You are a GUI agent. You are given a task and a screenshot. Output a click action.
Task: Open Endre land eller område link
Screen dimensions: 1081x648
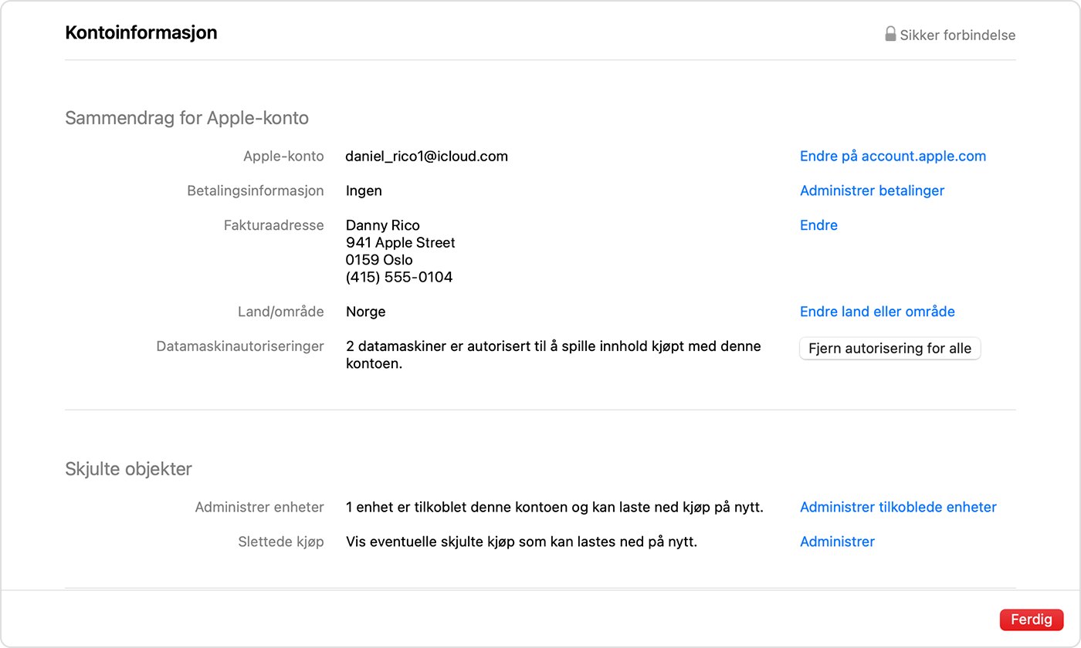pos(877,312)
